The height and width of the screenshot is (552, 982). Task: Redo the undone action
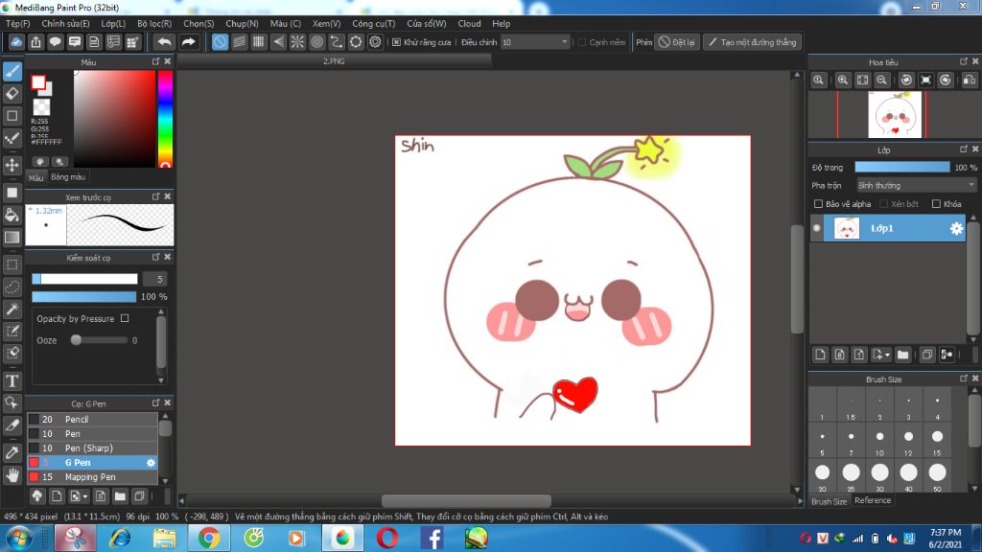tap(188, 42)
